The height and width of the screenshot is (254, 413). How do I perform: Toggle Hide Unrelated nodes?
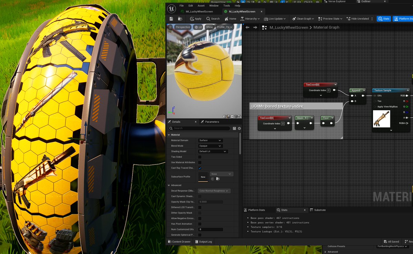click(x=358, y=19)
